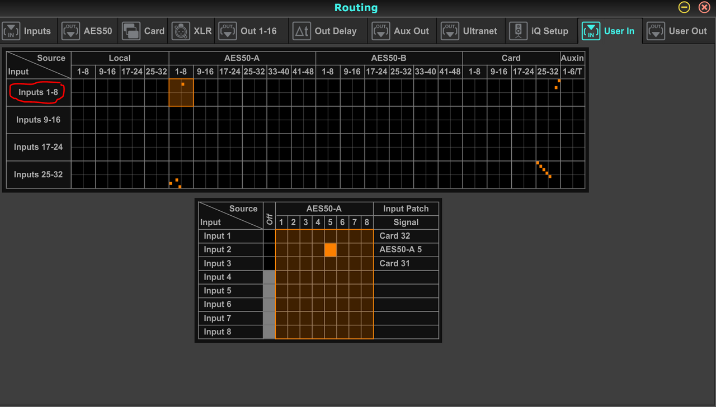The image size is (716, 407).
Task: Click the highlighted AES50-A 1-8 block for Inputs 1-8
Action: coord(181,92)
